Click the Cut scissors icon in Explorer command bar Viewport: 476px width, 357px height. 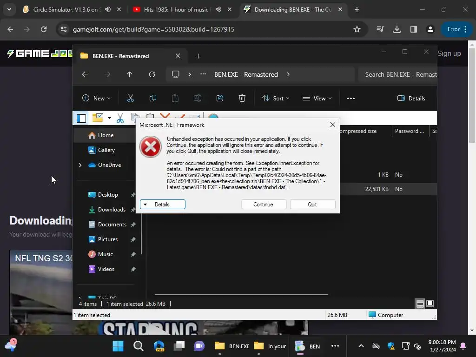point(130,99)
